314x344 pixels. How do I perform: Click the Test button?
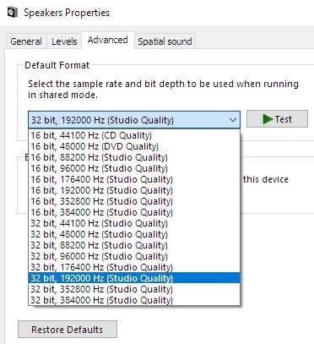pyautogui.click(x=277, y=119)
